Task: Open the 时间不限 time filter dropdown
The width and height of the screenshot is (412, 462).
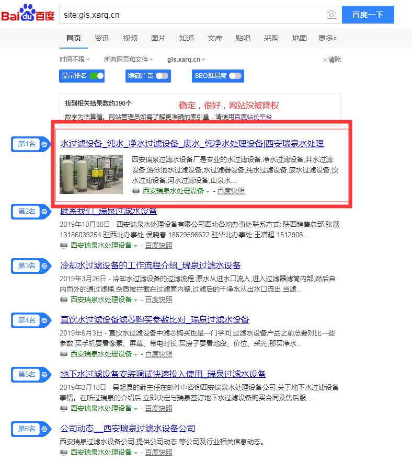Action: (75, 60)
